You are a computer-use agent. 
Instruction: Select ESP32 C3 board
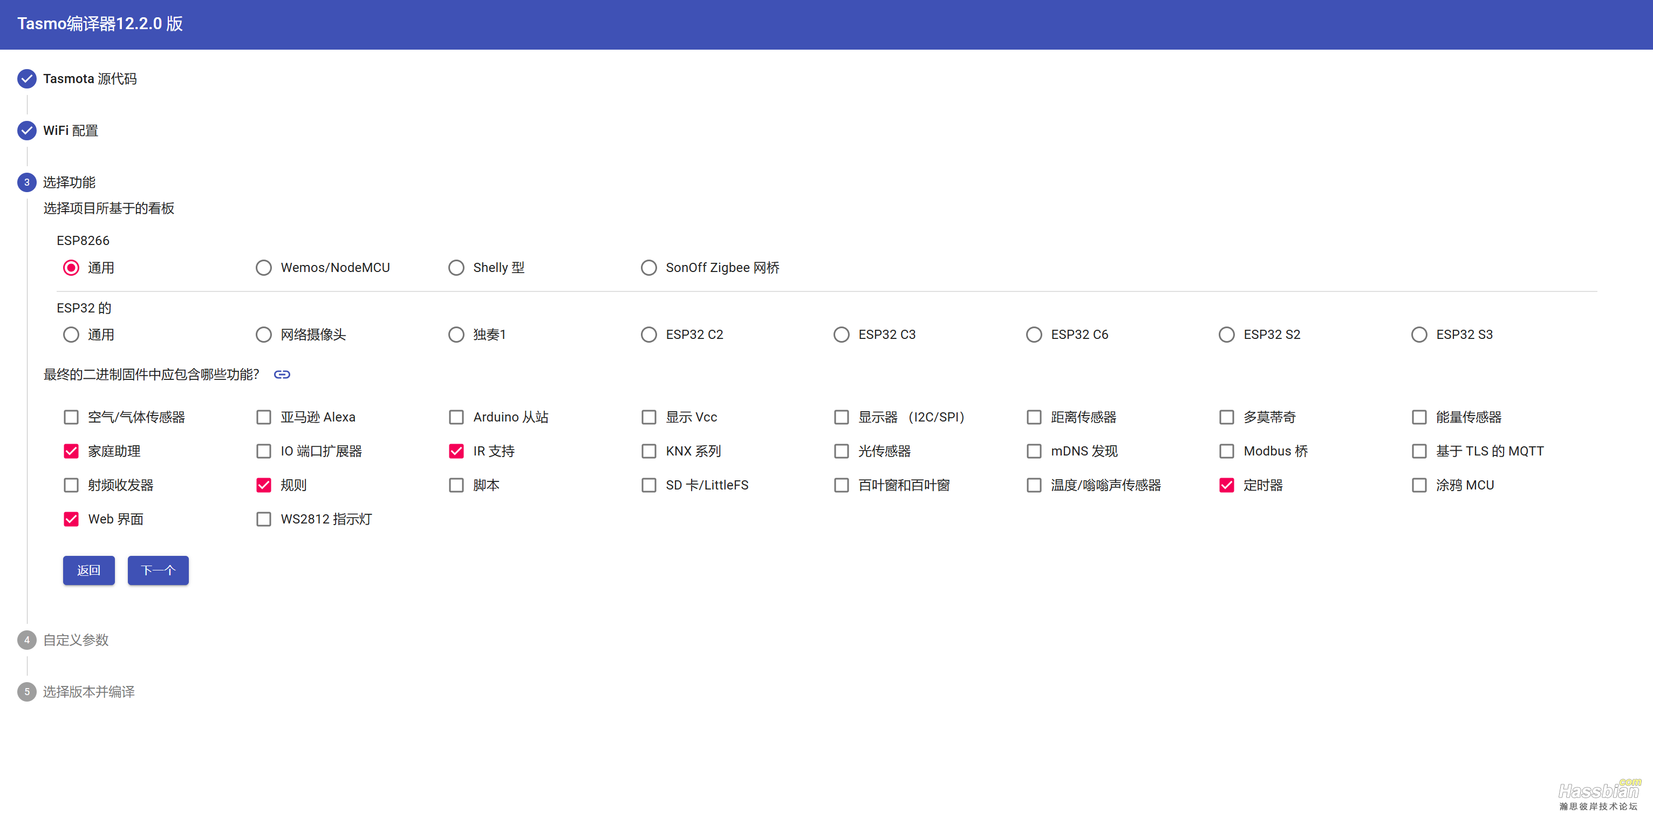(841, 335)
